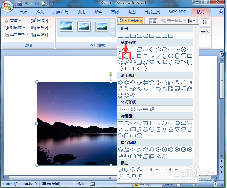
Task: Open the undo history dropdown arrow
Action: point(31,3)
